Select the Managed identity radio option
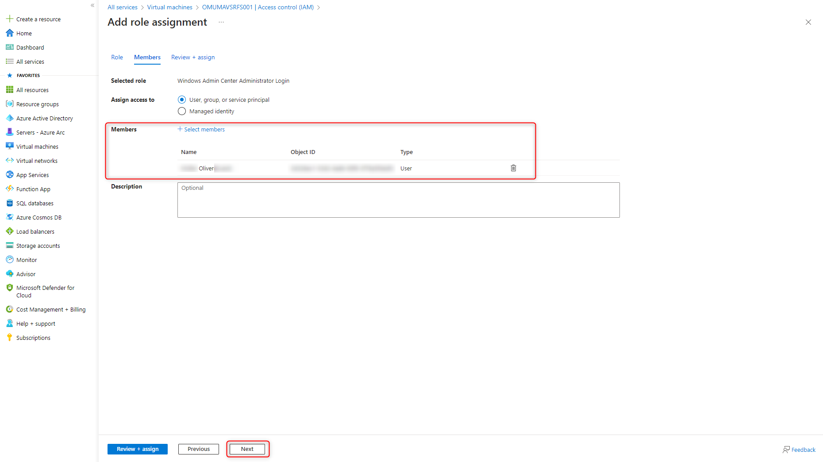 182,111
